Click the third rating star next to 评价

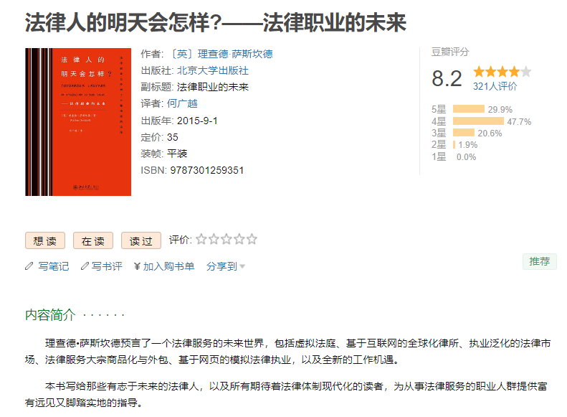click(x=227, y=239)
